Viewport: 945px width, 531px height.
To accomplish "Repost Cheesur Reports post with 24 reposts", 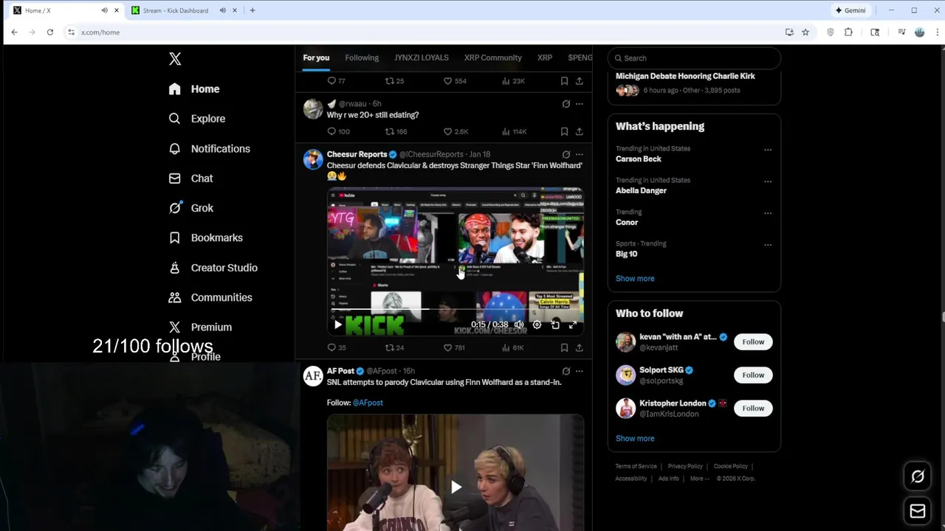I will click(394, 347).
